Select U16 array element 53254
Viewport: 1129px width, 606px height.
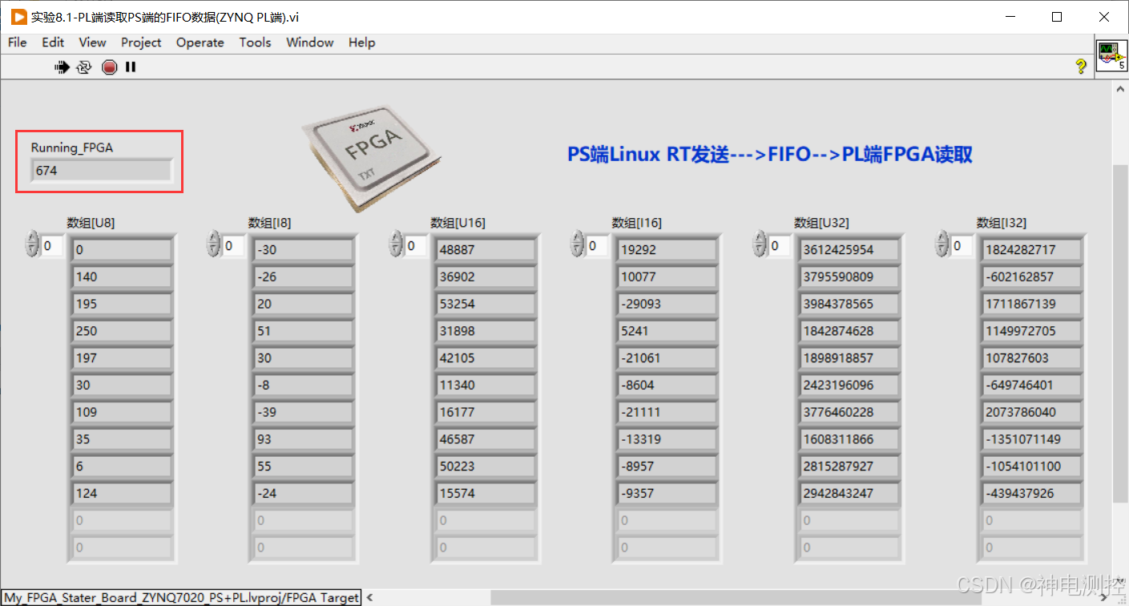point(486,304)
